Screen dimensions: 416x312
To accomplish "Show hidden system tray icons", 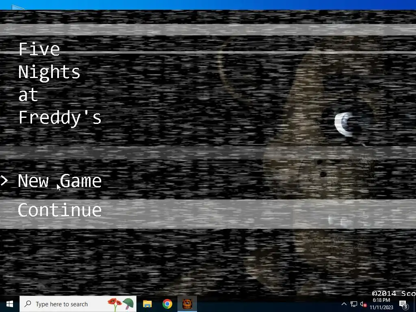I will 344,304.
